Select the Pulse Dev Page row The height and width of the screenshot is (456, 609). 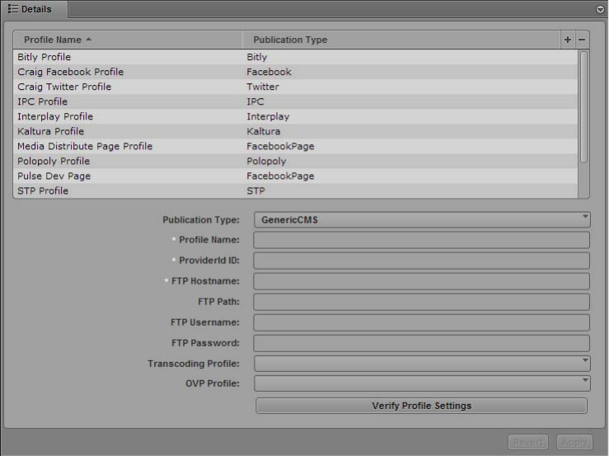pyautogui.click(x=295, y=176)
